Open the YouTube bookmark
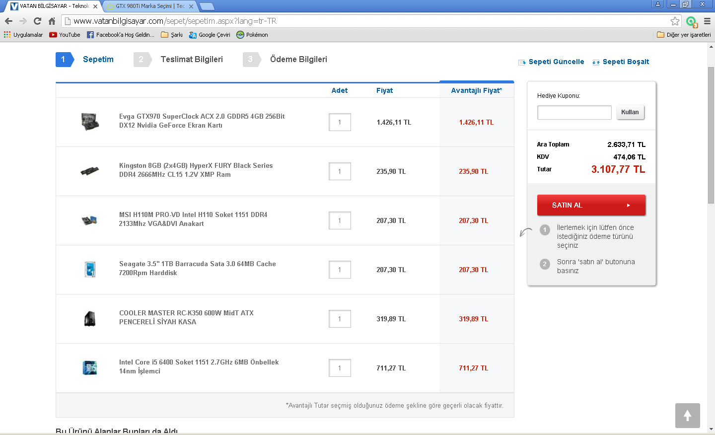Image resolution: width=715 pixels, height=435 pixels. point(65,35)
